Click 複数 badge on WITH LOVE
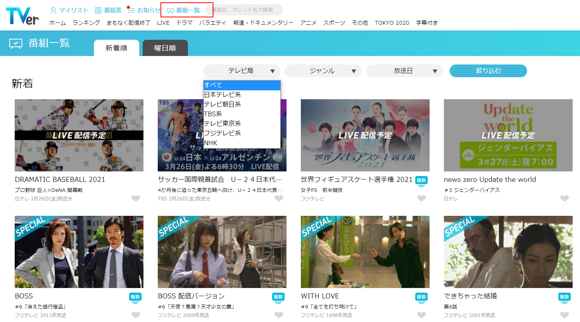The width and height of the screenshot is (580, 322). pos(421,298)
